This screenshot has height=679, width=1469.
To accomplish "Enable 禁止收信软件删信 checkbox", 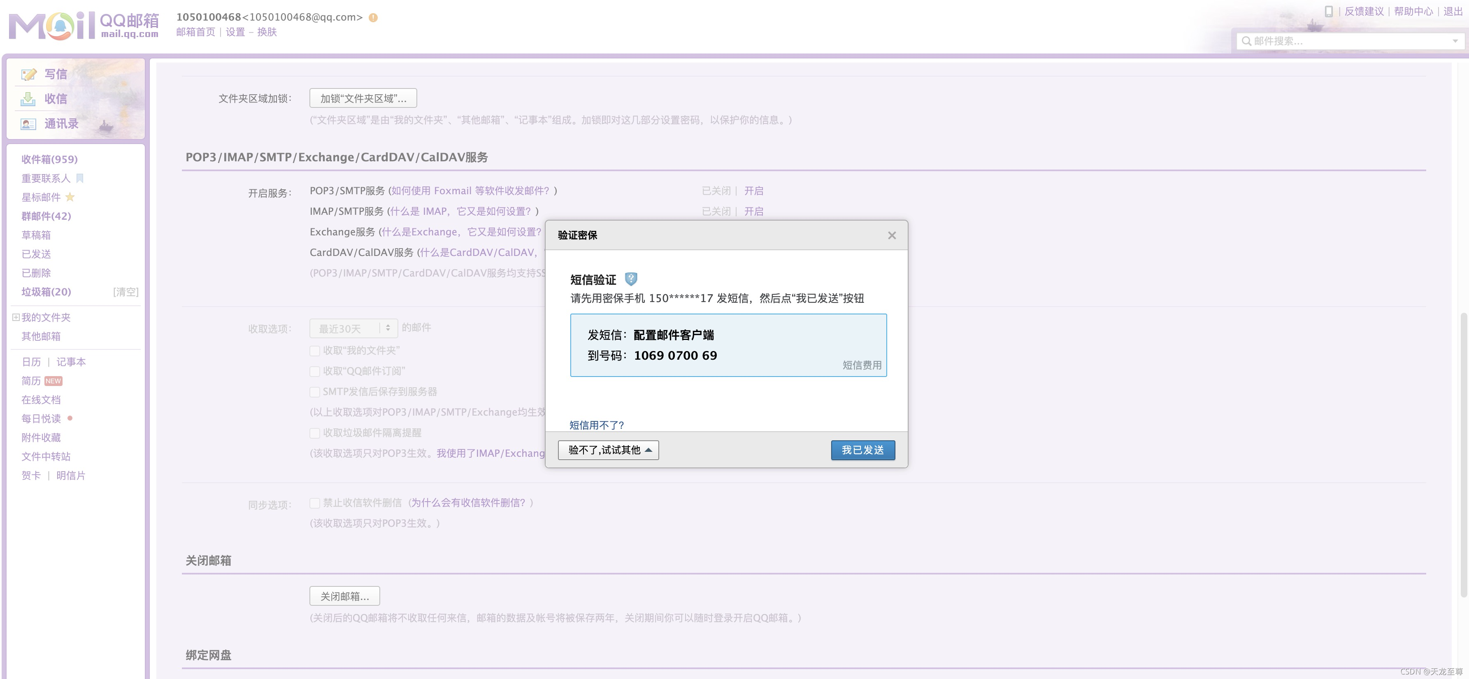I will (315, 503).
